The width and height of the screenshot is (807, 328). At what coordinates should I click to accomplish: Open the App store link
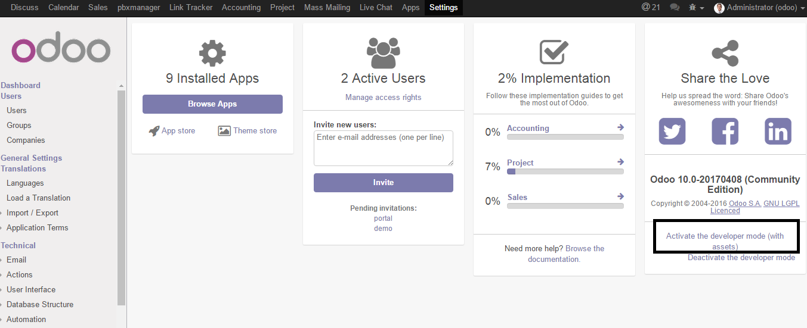click(x=178, y=131)
